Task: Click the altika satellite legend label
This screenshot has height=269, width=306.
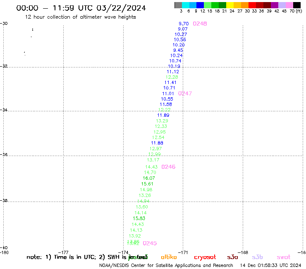Action: click(x=169, y=257)
